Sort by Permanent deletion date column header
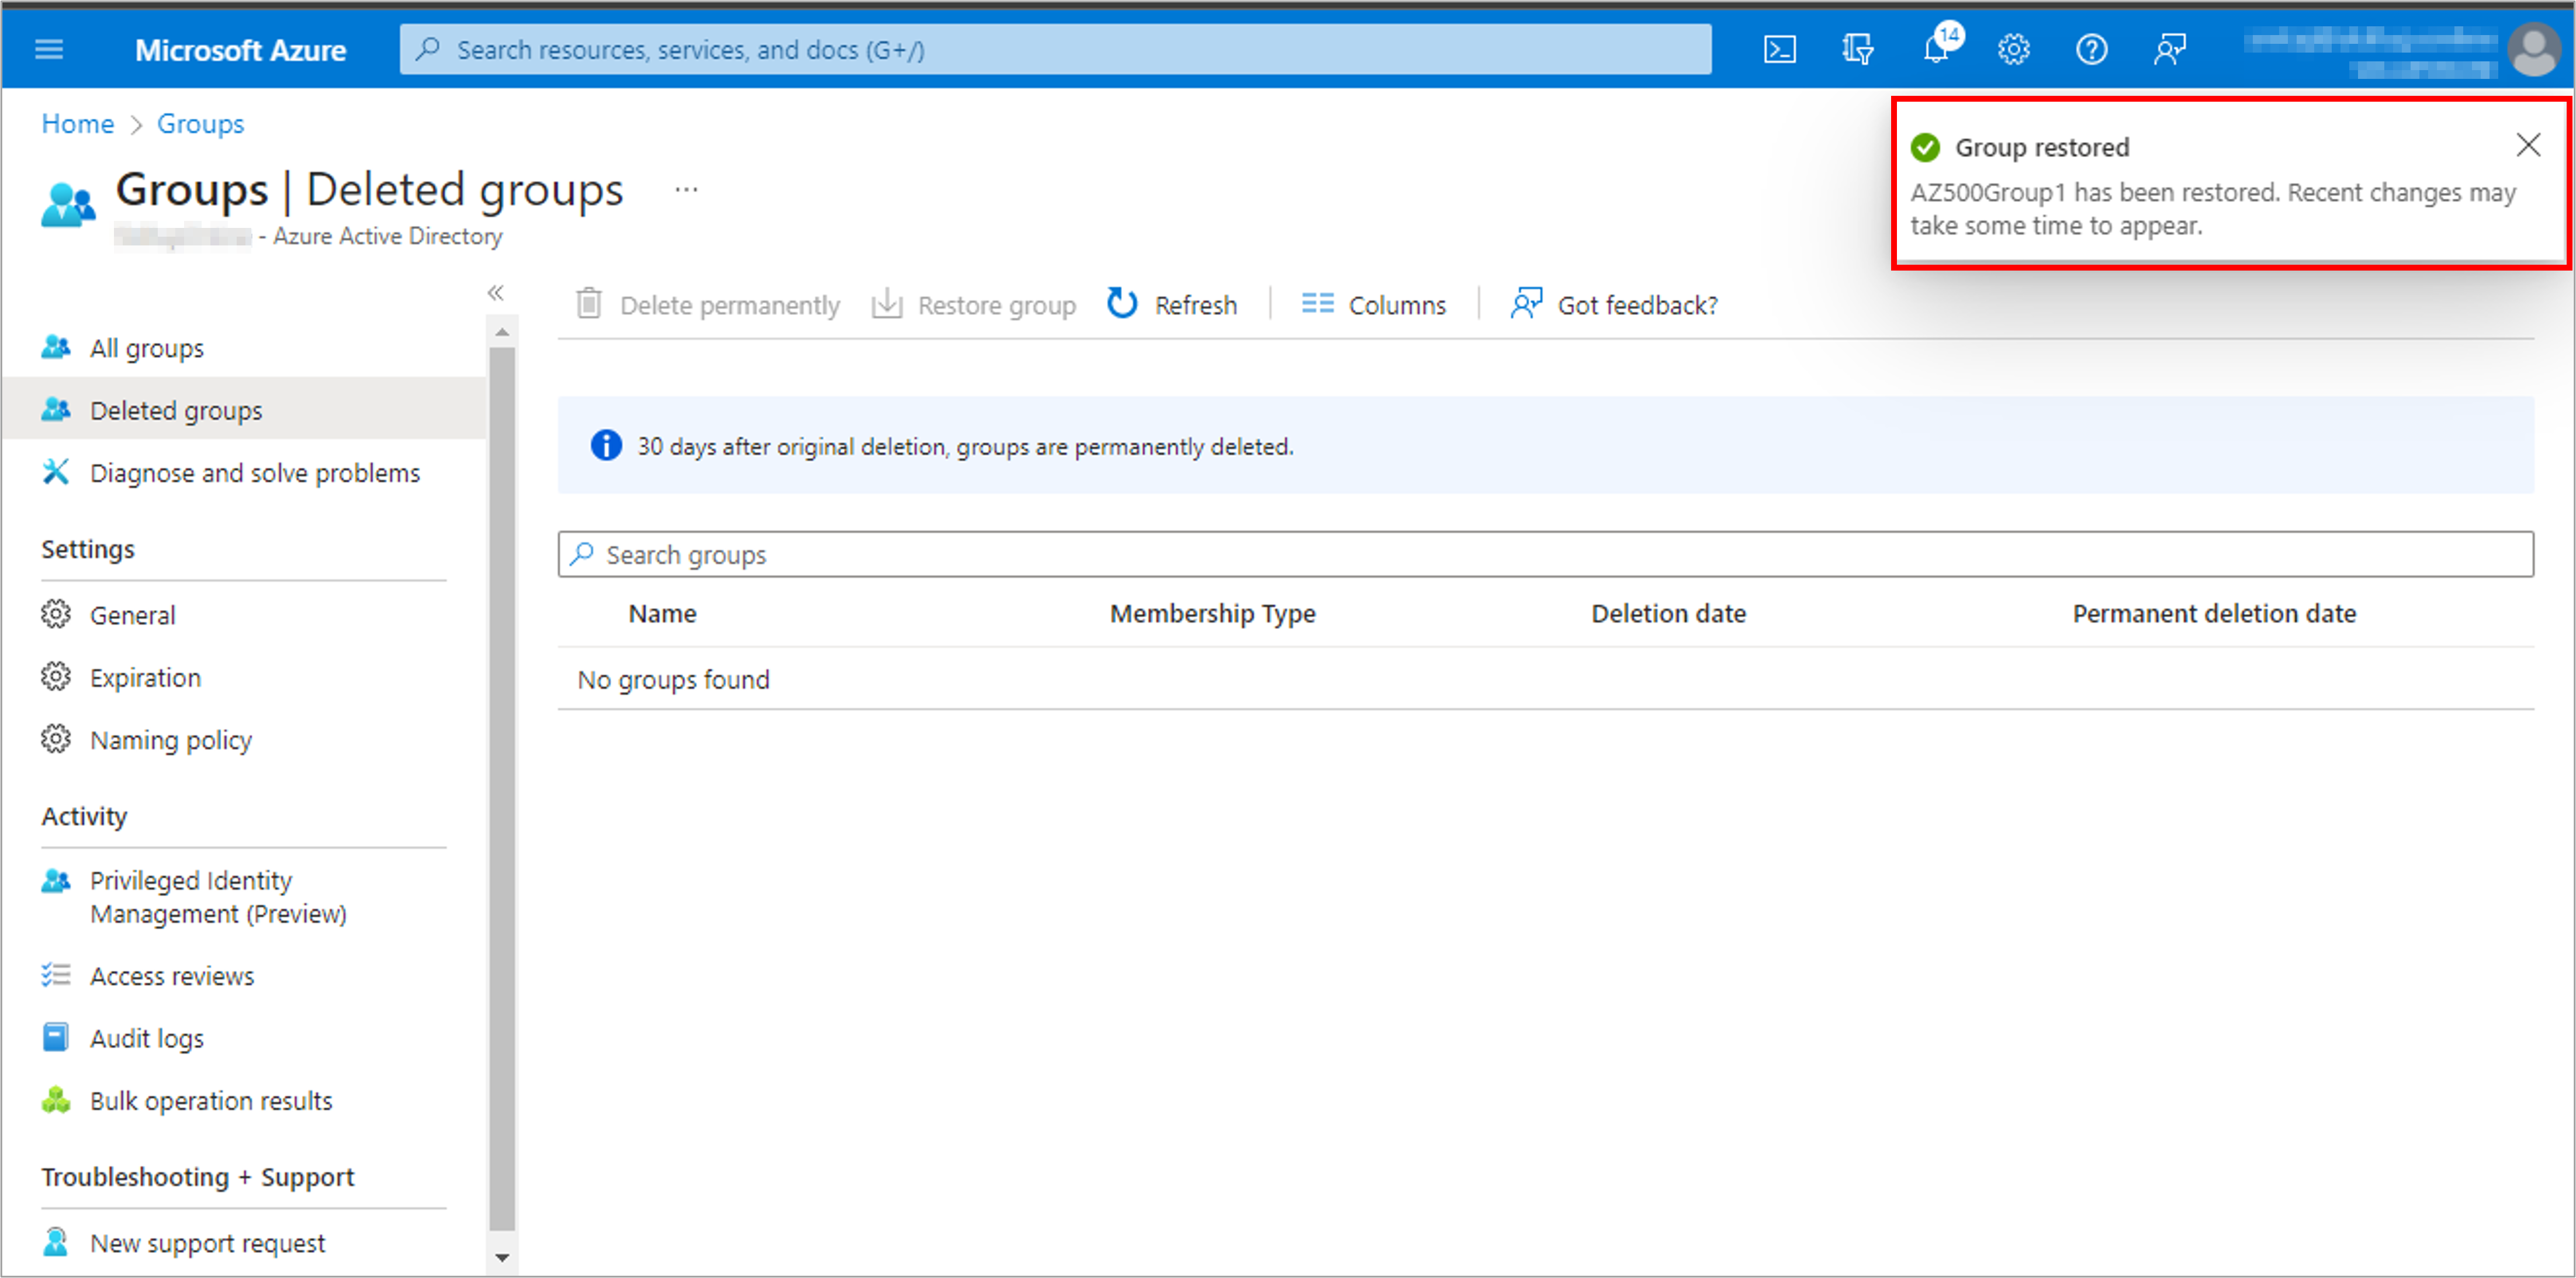The width and height of the screenshot is (2576, 1278). coord(2214,613)
